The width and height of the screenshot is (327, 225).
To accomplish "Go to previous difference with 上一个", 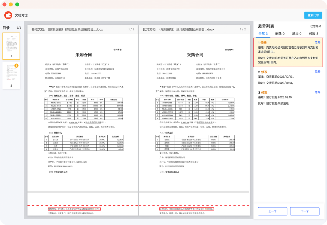I will click(272, 211).
